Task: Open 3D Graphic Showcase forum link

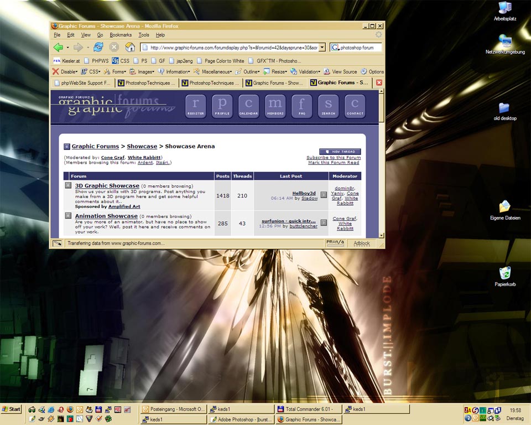Action: click(x=107, y=186)
